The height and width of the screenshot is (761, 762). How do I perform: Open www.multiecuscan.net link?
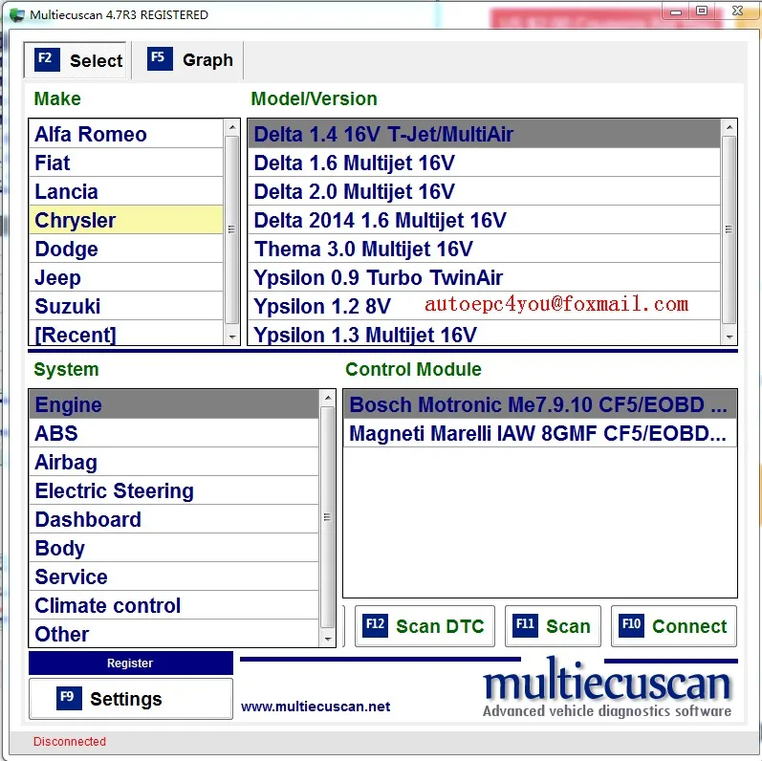click(316, 707)
